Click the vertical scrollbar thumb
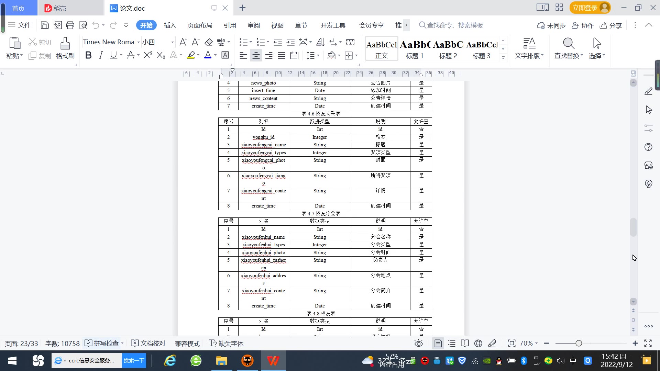 pyautogui.click(x=633, y=227)
